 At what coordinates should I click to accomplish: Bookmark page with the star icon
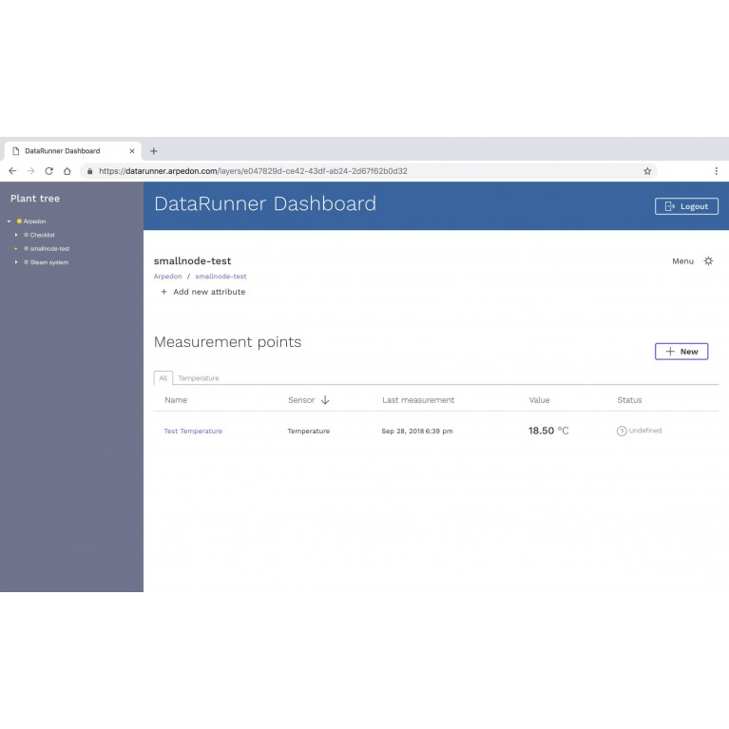pos(647,171)
